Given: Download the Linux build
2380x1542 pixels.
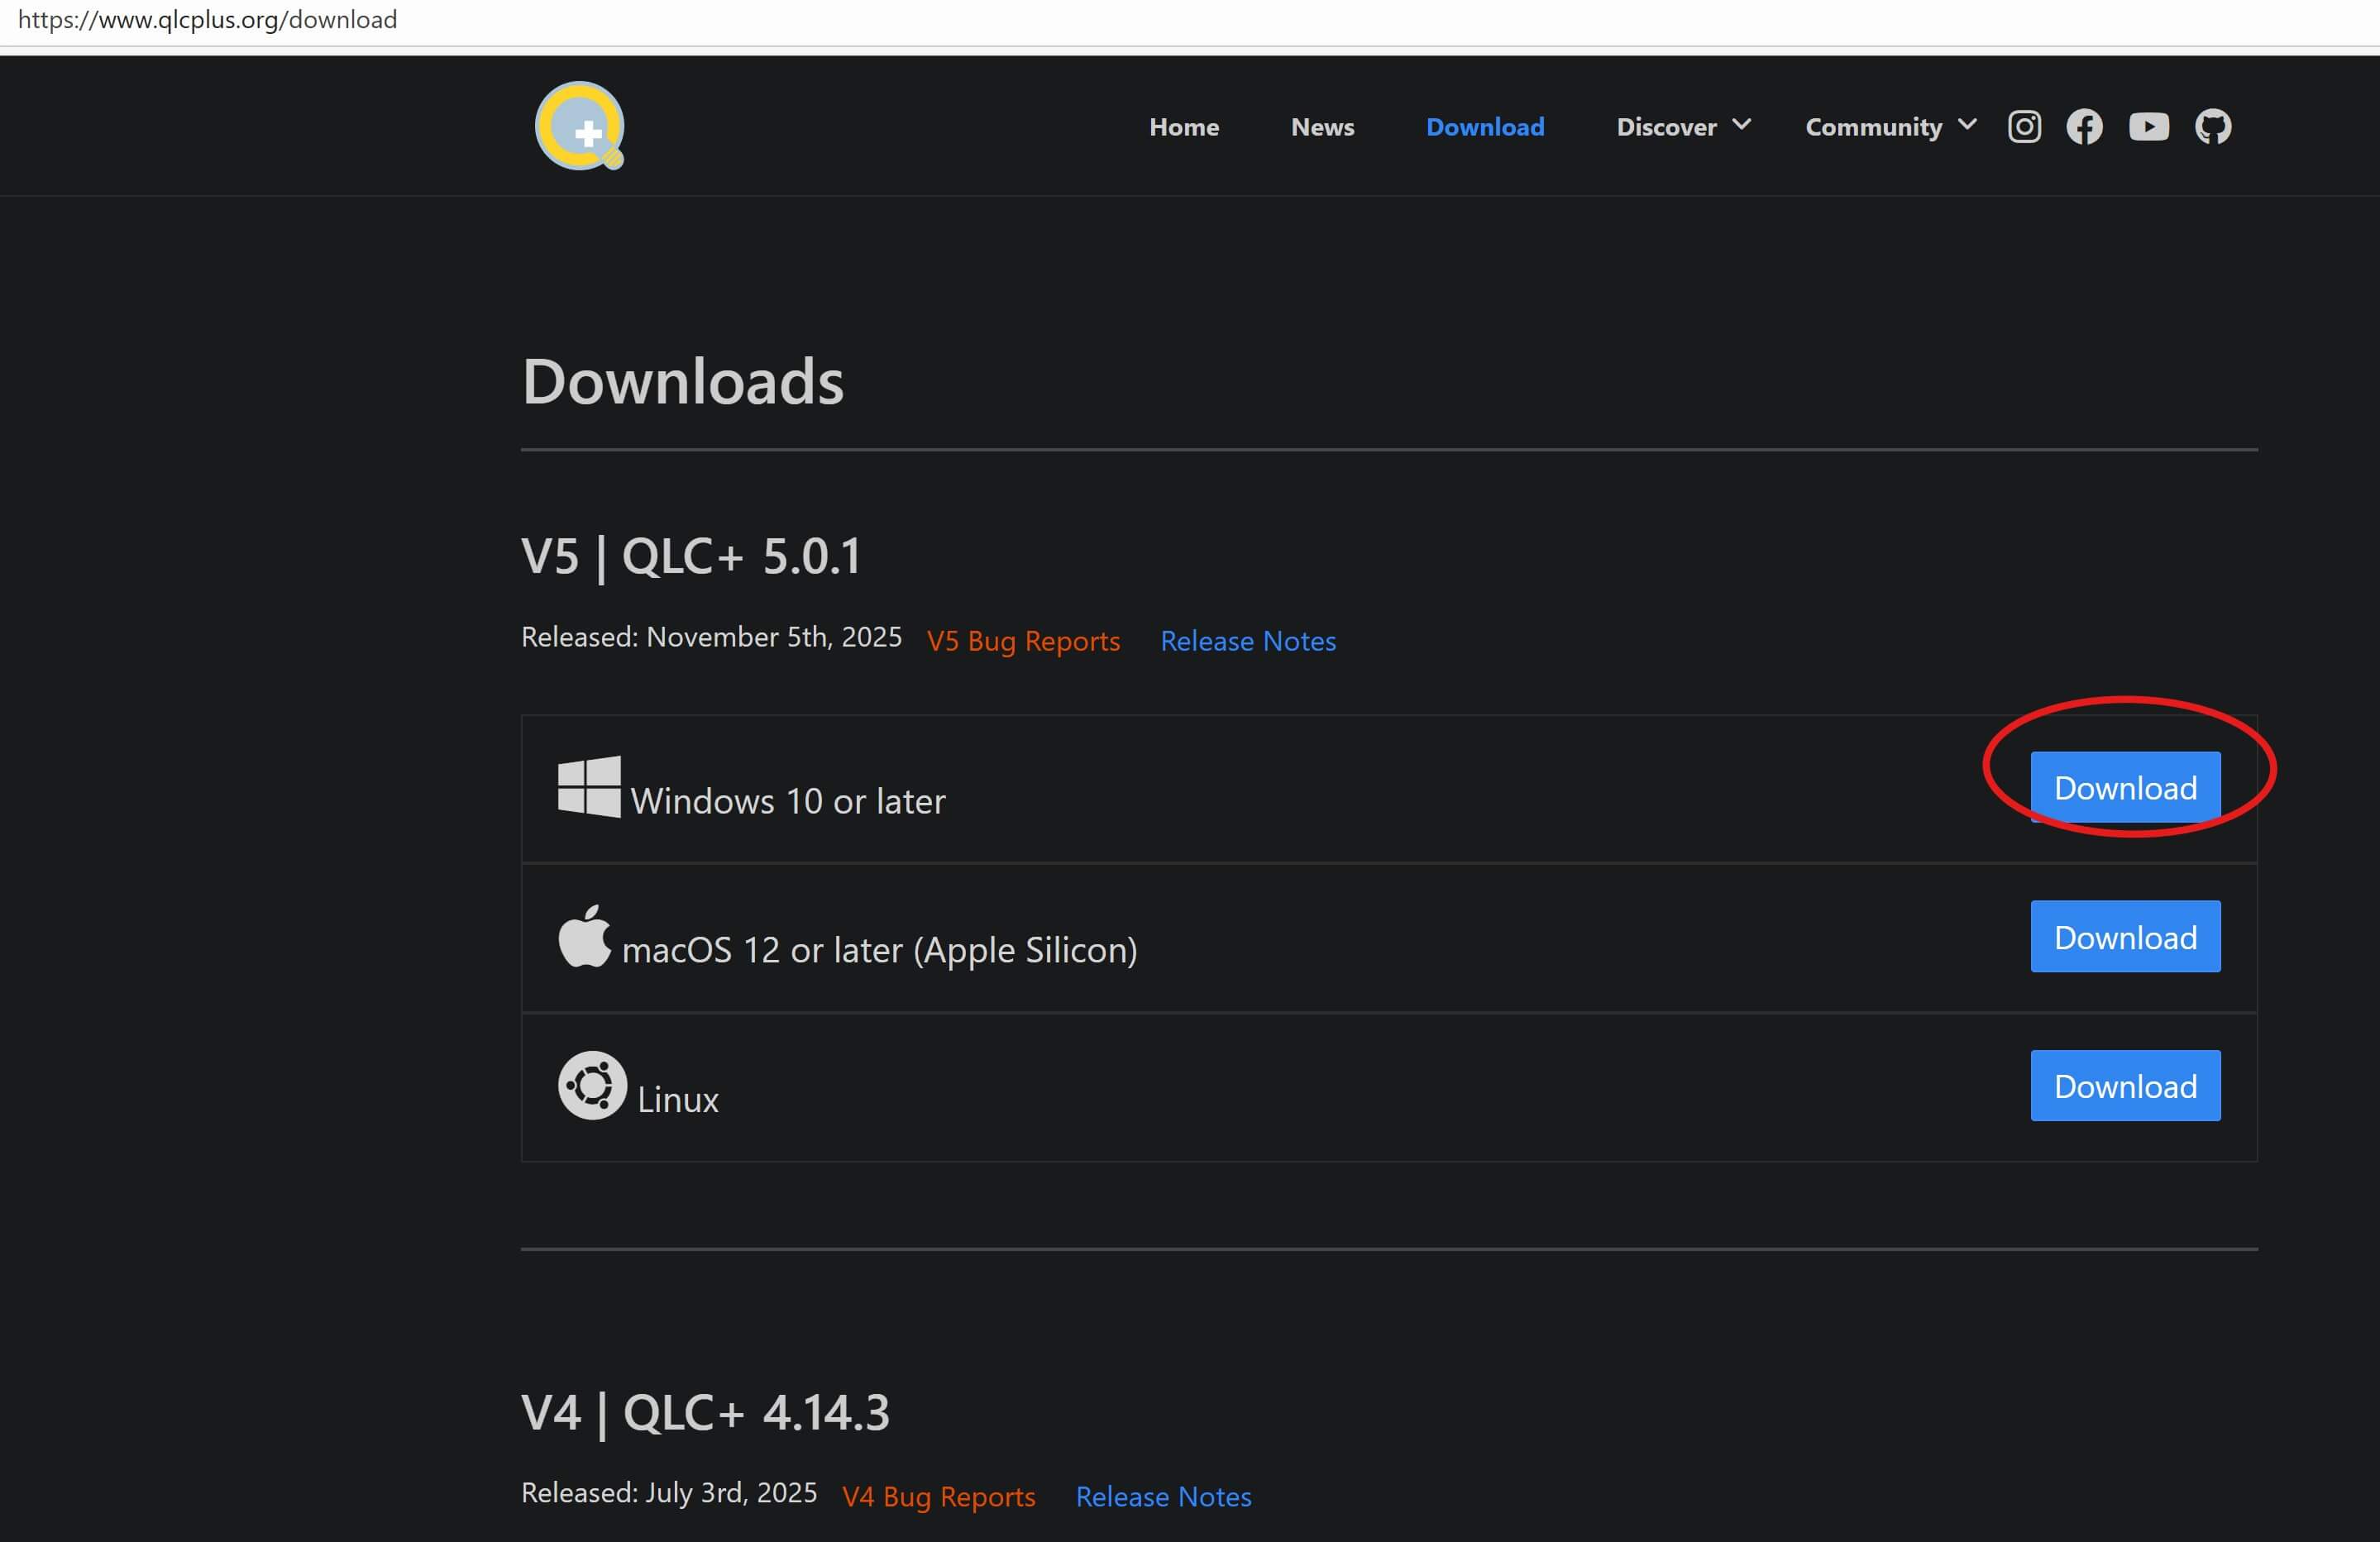Looking at the screenshot, I should [2125, 1086].
